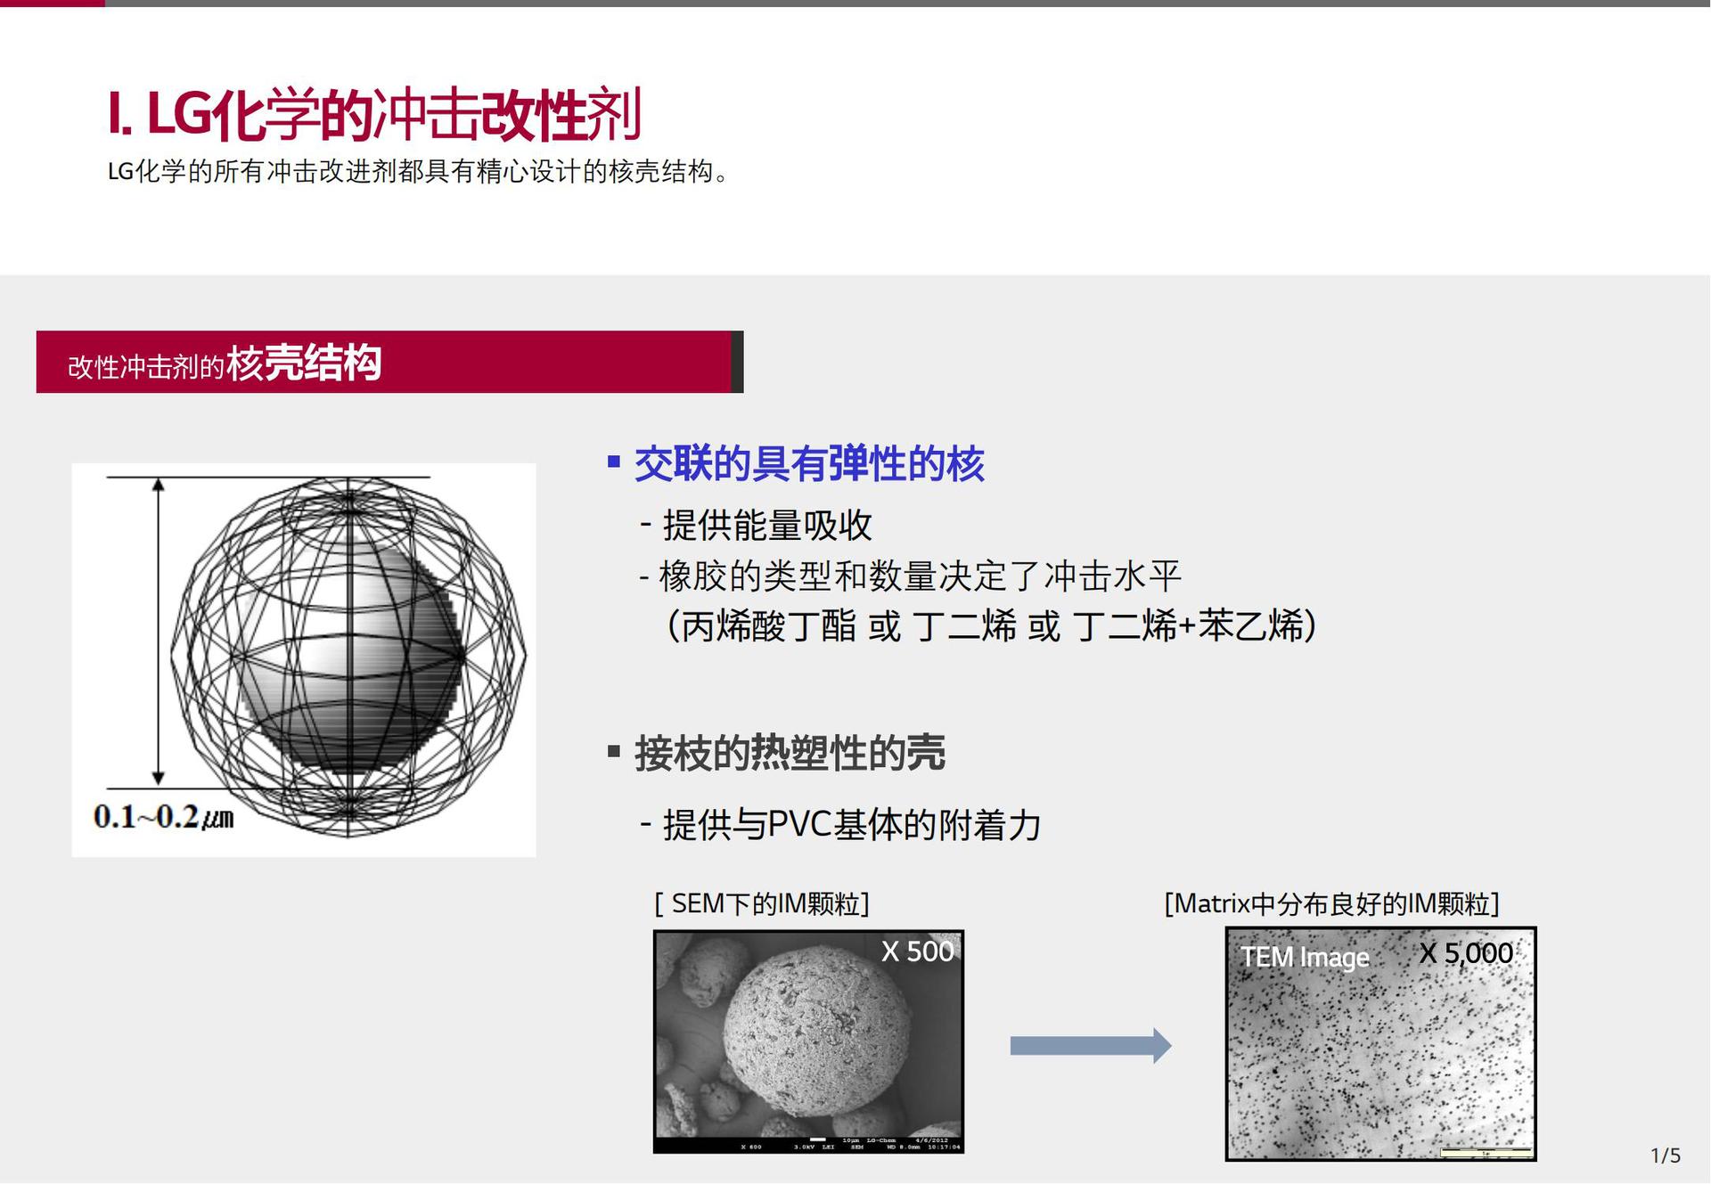Click the caption '[Matrix中分布良好的IM颗粒]'
1711x1184 pixels.
[x=1331, y=904]
